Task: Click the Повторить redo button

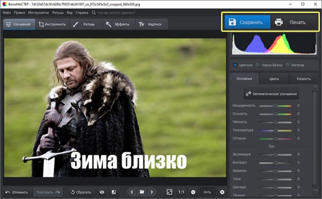Action: point(48,192)
